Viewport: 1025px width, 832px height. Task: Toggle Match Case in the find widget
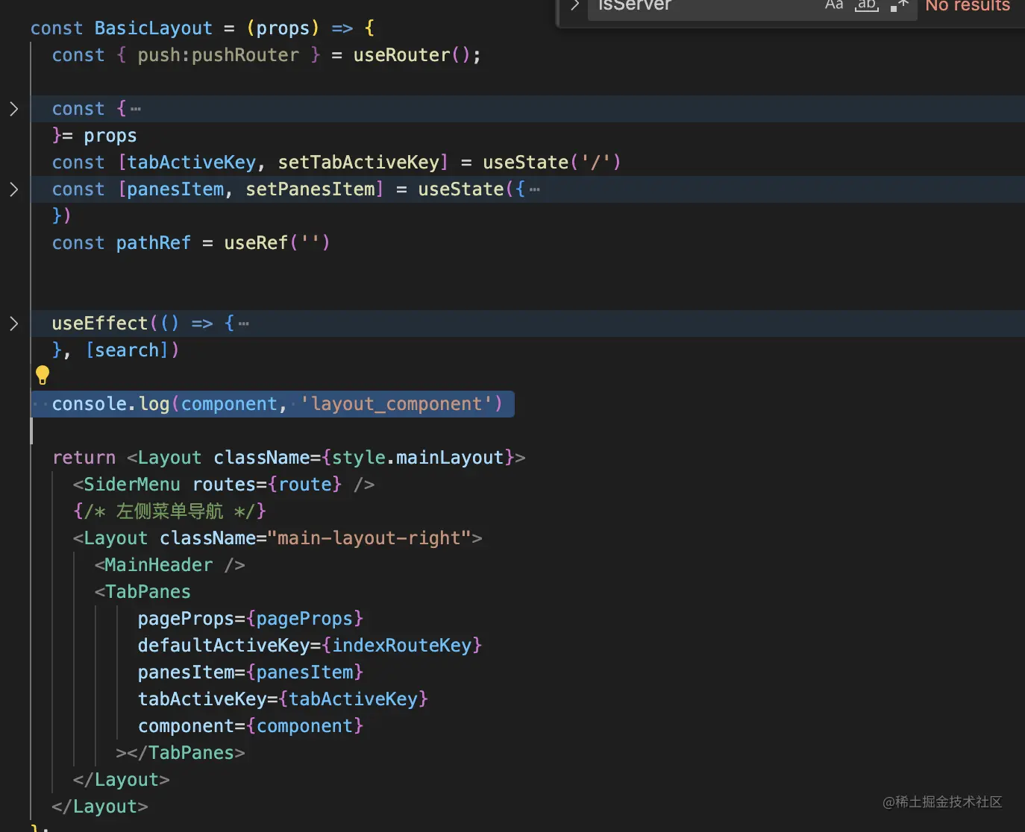(x=834, y=6)
